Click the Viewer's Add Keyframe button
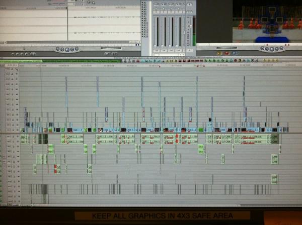 22,54
